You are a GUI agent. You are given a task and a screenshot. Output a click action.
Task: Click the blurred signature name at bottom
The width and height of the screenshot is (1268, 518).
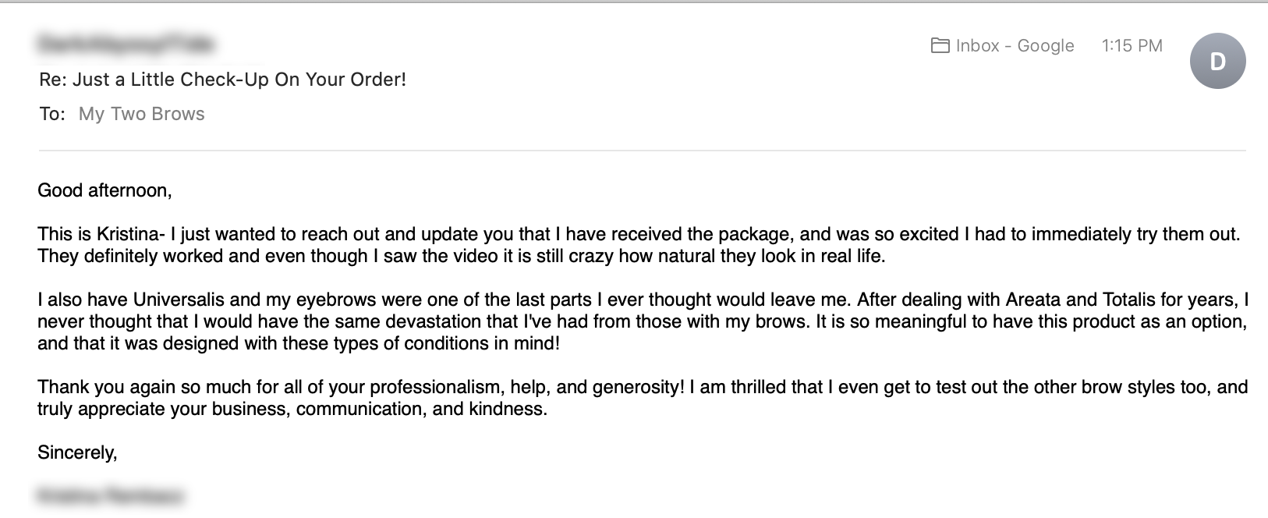click(110, 496)
